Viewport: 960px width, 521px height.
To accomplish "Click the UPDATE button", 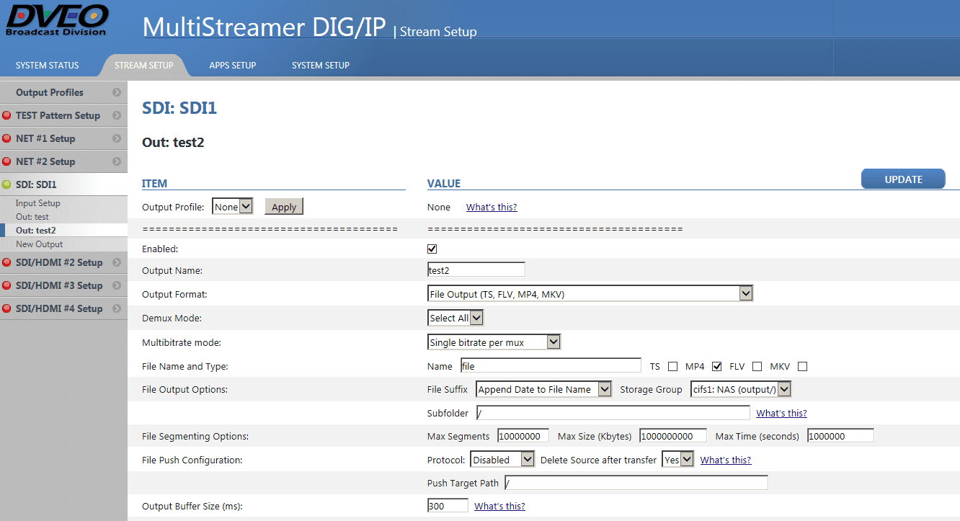I will (903, 179).
